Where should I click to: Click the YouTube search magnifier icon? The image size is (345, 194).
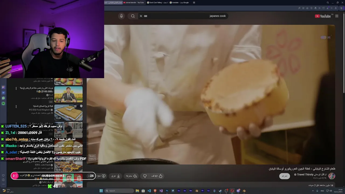coord(133,16)
